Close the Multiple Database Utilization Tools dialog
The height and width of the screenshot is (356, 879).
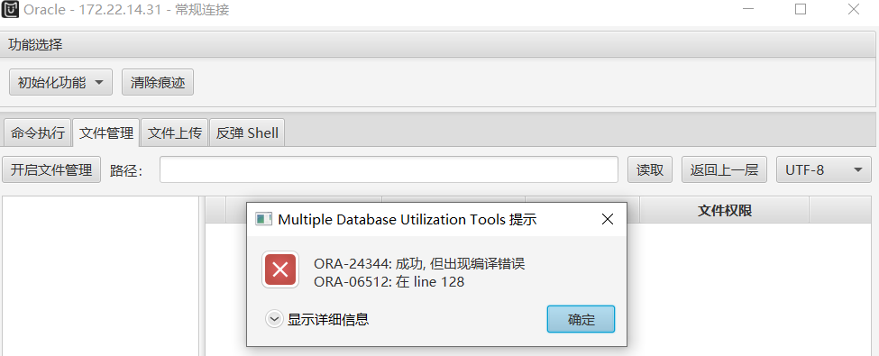pos(607,219)
